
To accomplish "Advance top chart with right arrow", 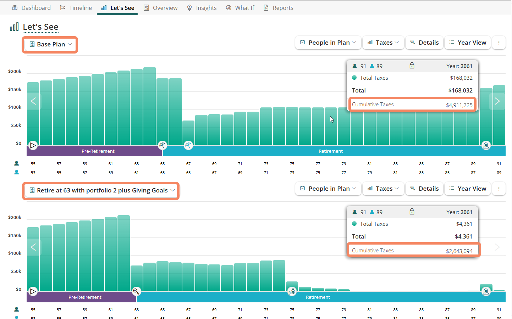I will (497, 101).
